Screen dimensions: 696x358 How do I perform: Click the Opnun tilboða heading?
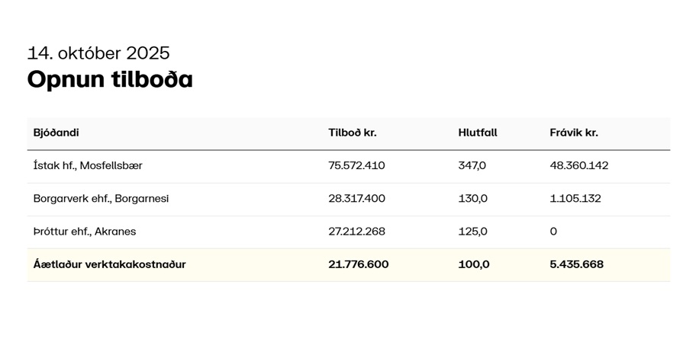click(110, 79)
